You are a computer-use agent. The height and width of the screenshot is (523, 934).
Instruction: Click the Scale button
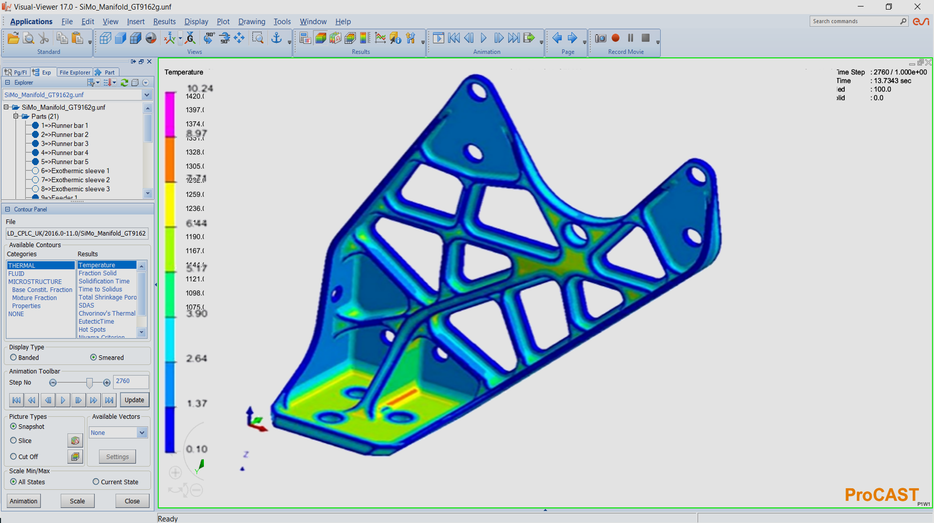pos(77,501)
